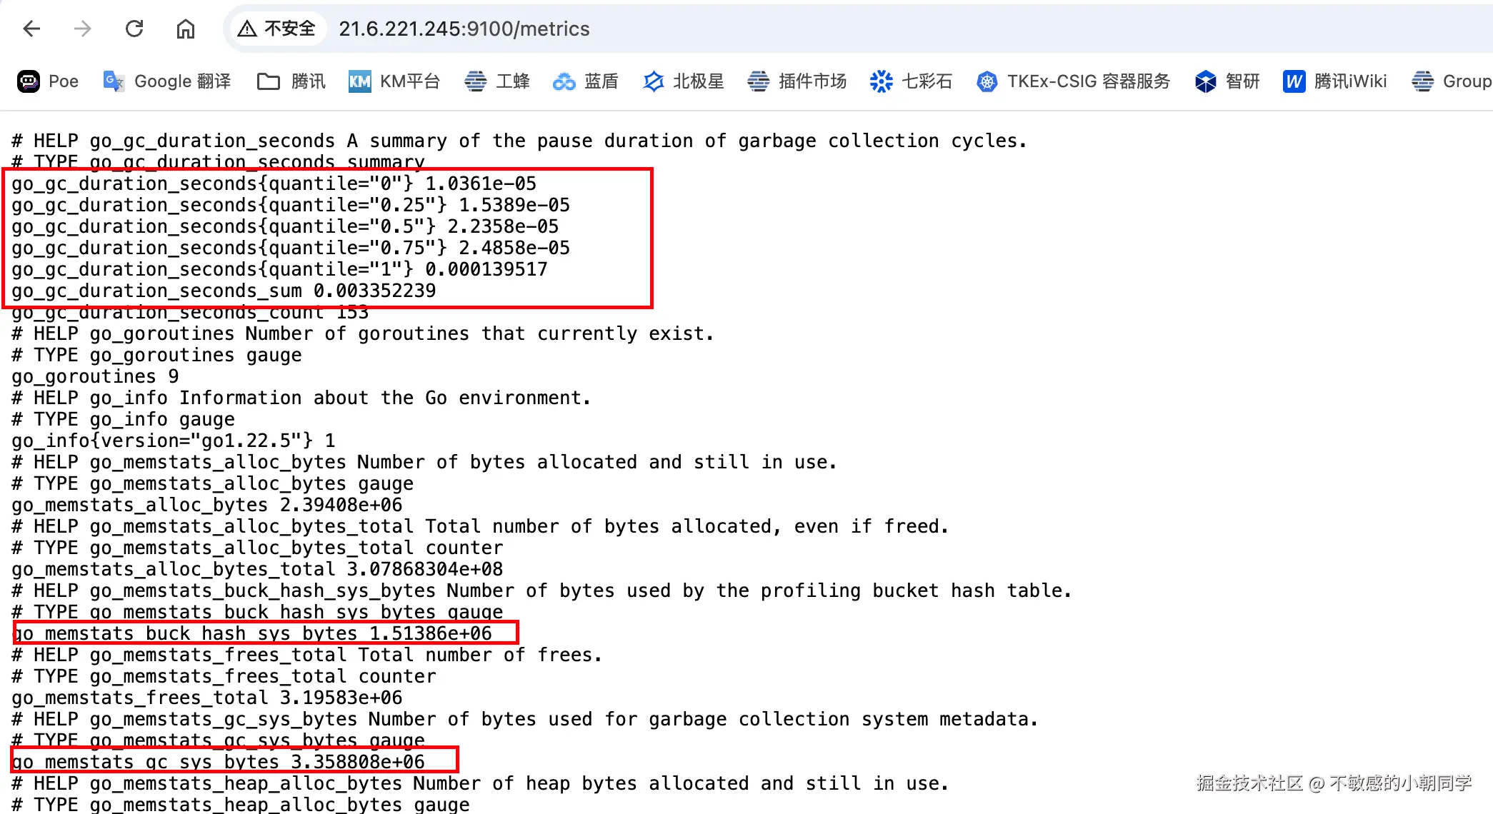
Task: Click the 不安全 security warning badge
Action: (x=277, y=29)
